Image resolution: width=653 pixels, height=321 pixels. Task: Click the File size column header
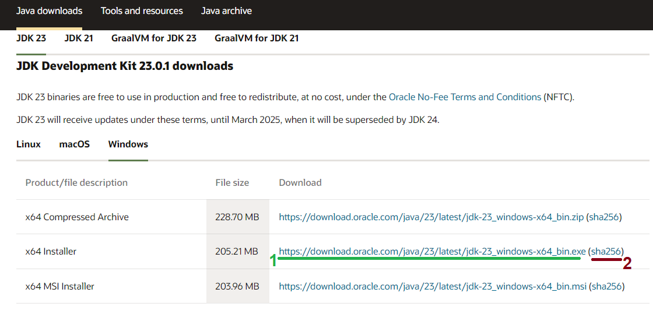click(x=232, y=183)
